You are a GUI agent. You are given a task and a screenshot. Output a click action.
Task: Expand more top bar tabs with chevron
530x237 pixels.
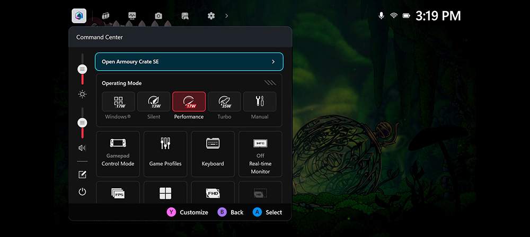[x=226, y=16]
